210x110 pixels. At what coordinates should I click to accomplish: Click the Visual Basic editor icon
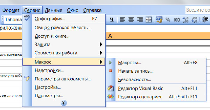(x=111, y=88)
